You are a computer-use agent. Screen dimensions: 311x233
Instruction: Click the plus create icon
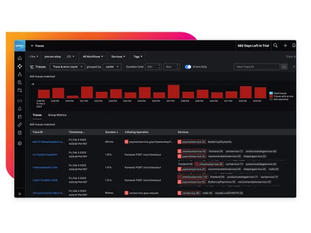285,45
